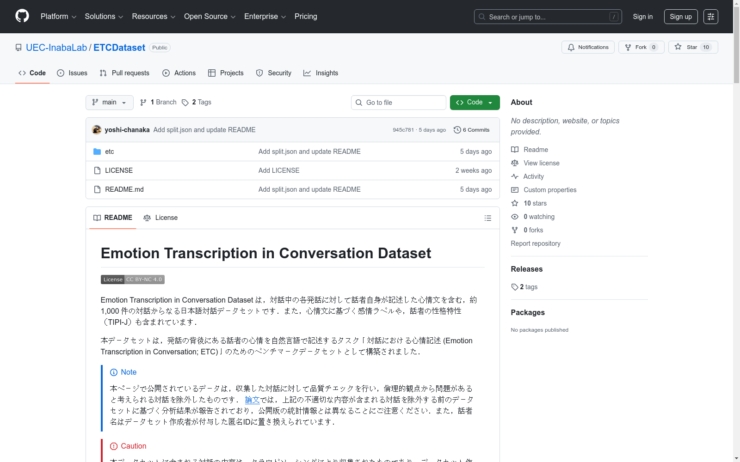Open the Insights tab

pyautogui.click(x=321, y=73)
